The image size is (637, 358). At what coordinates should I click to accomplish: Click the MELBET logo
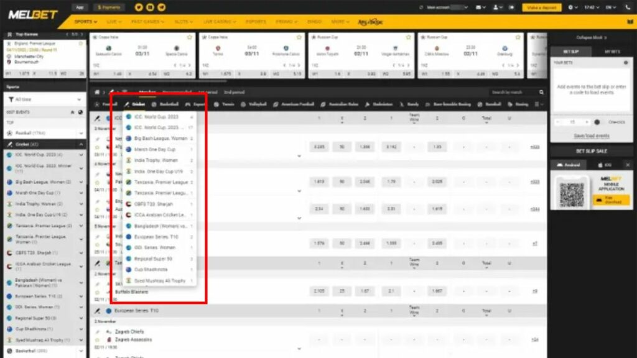tap(33, 15)
